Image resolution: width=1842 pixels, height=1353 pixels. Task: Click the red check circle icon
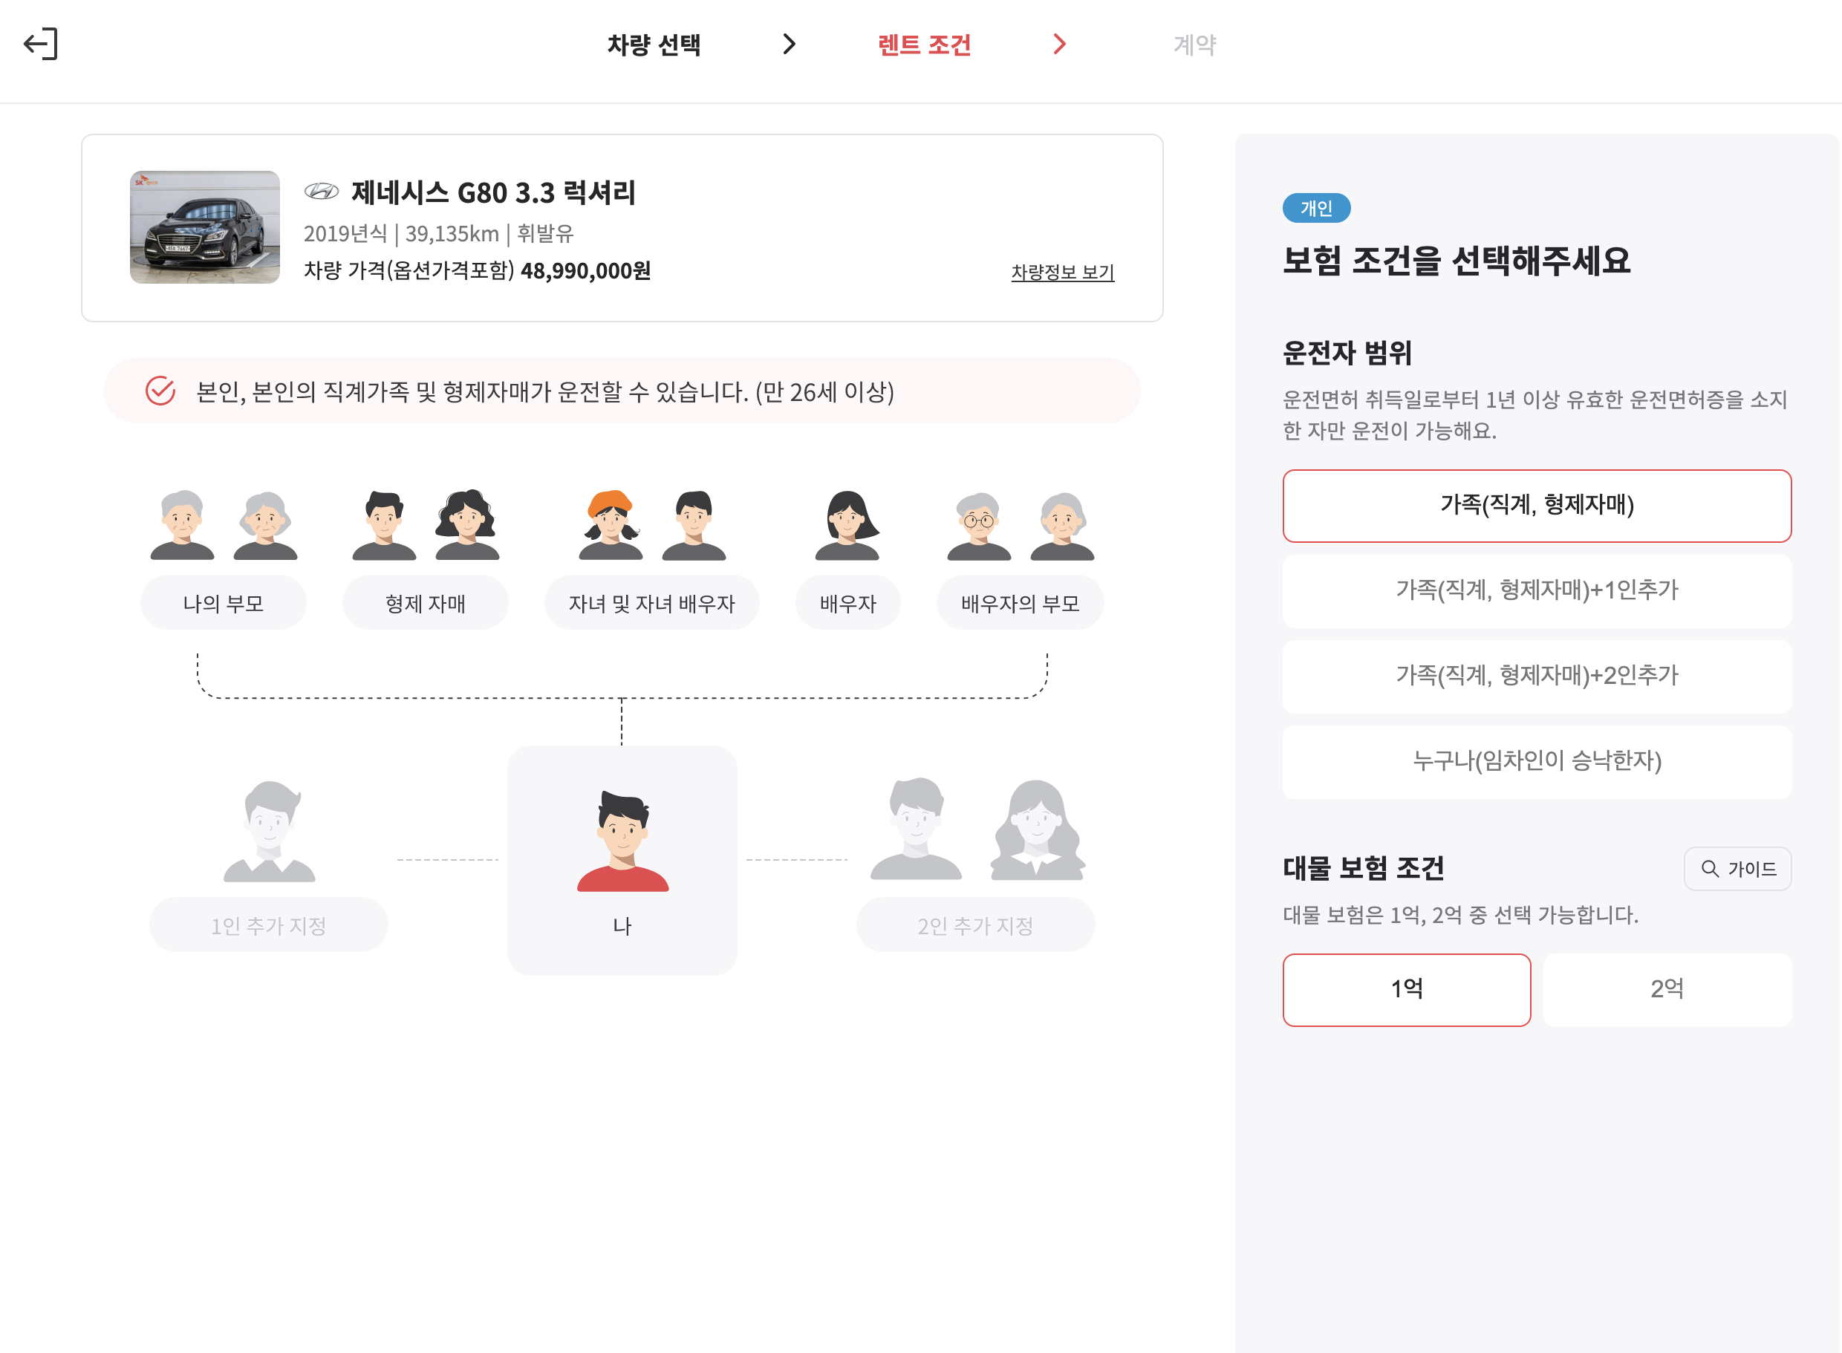(160, 391)
